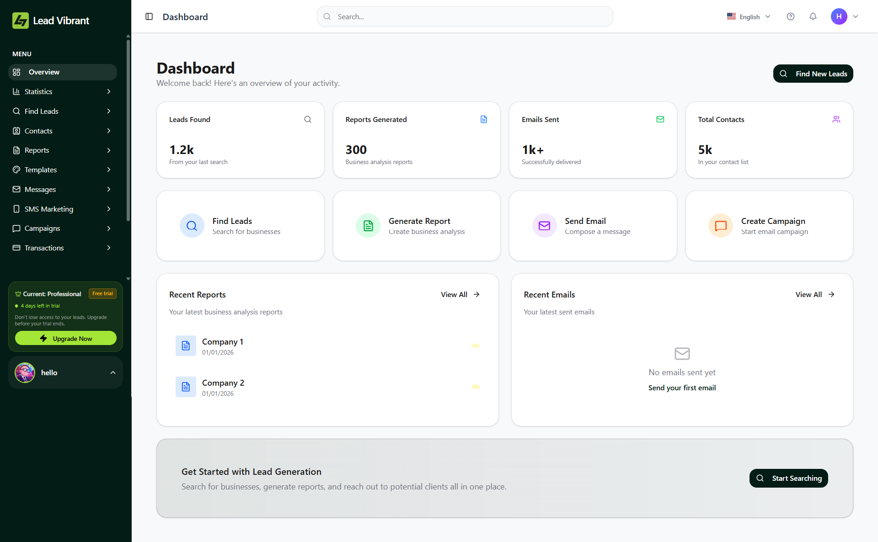878x542 pixels.
Task: Click View All next to Recent Reports
Action: pos(460,294)
